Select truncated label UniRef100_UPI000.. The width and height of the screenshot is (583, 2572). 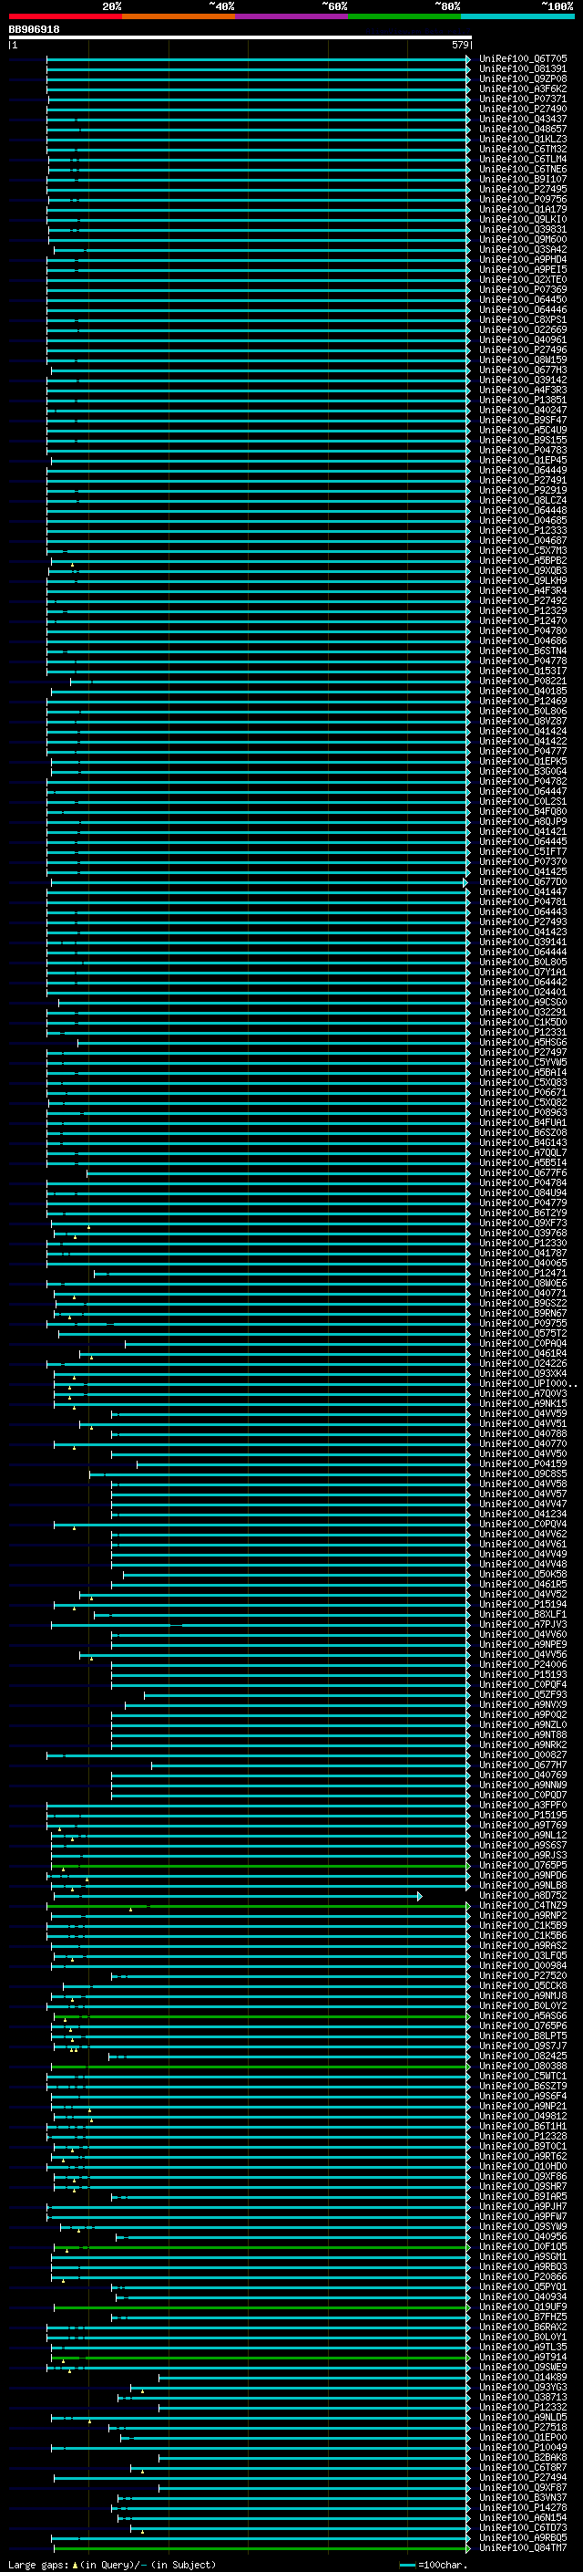coord(527,1384)
